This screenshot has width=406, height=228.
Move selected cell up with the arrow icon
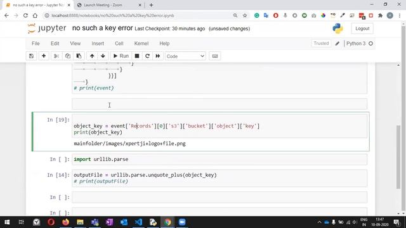coord(92,56)
